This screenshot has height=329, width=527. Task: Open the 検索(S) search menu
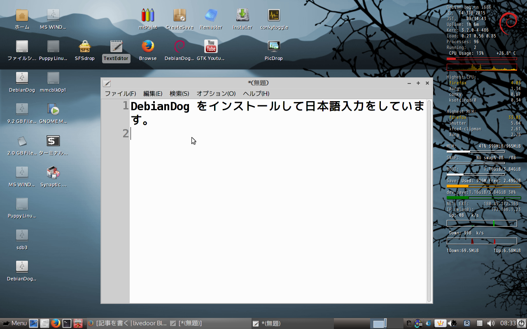(x=180, y=94)
